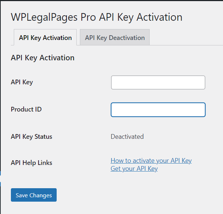The width and height of the screenshot is (223, 214).
Task: Click the API Help Links label
Action: (x=32, y=163)
